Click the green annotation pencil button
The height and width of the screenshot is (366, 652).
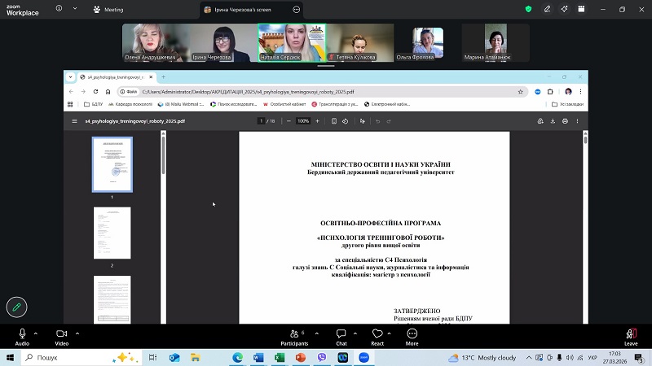coord(16,307)
